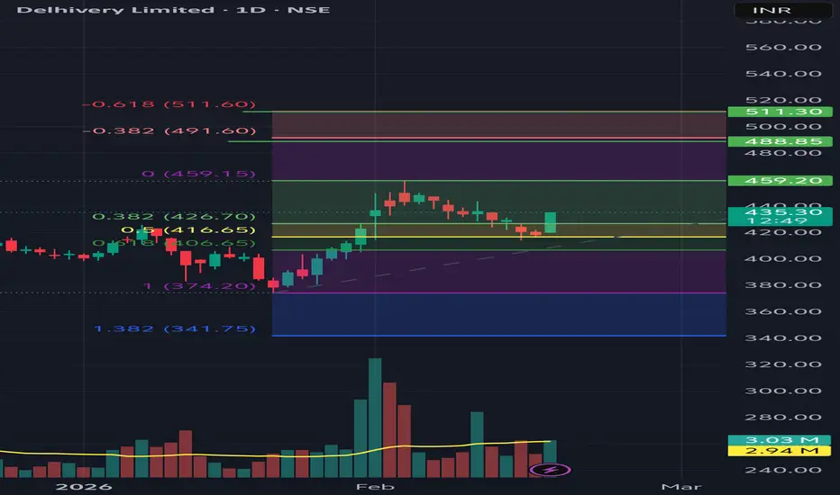Click the -0.618 (511.60) Fibonacci label
The image size is (840, 495).
pos(169,103)
